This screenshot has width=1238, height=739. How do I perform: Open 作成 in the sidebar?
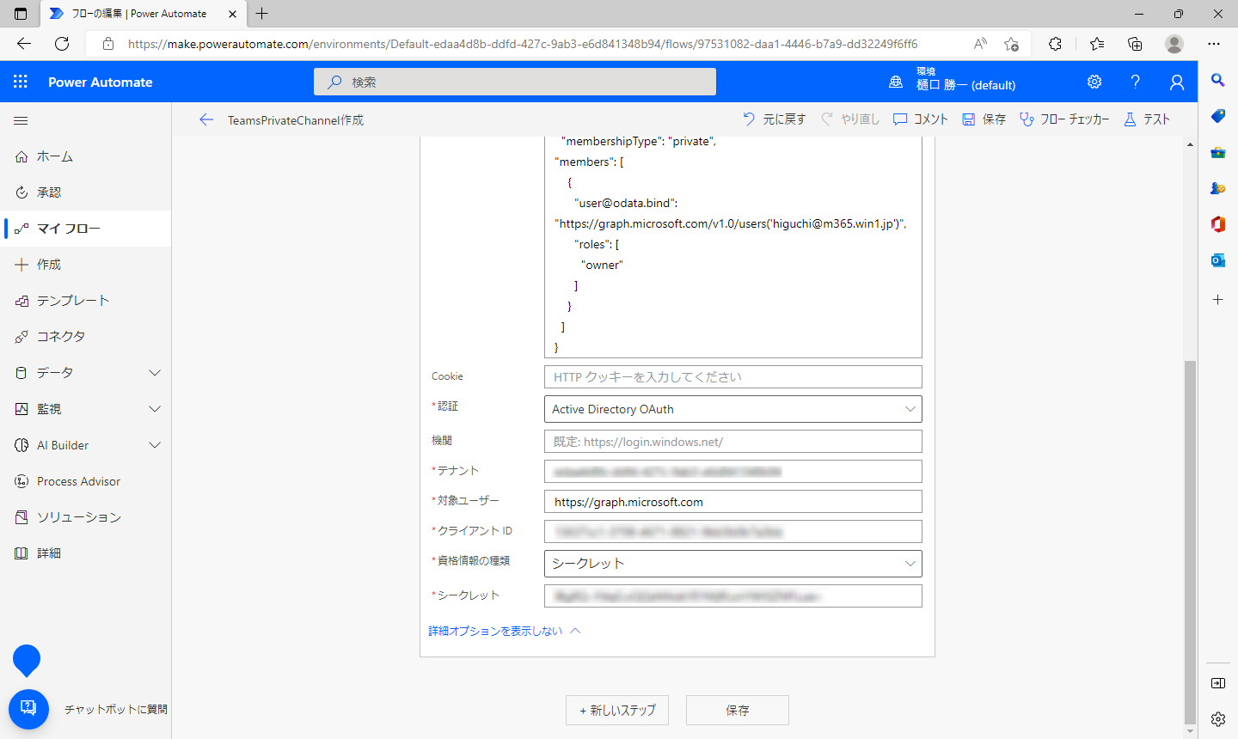point(86,265)
